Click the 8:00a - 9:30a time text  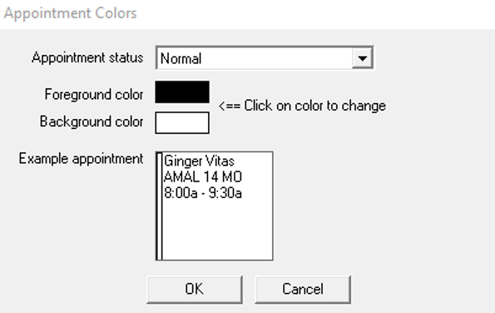pyautogui.click(x=203, y=192)
